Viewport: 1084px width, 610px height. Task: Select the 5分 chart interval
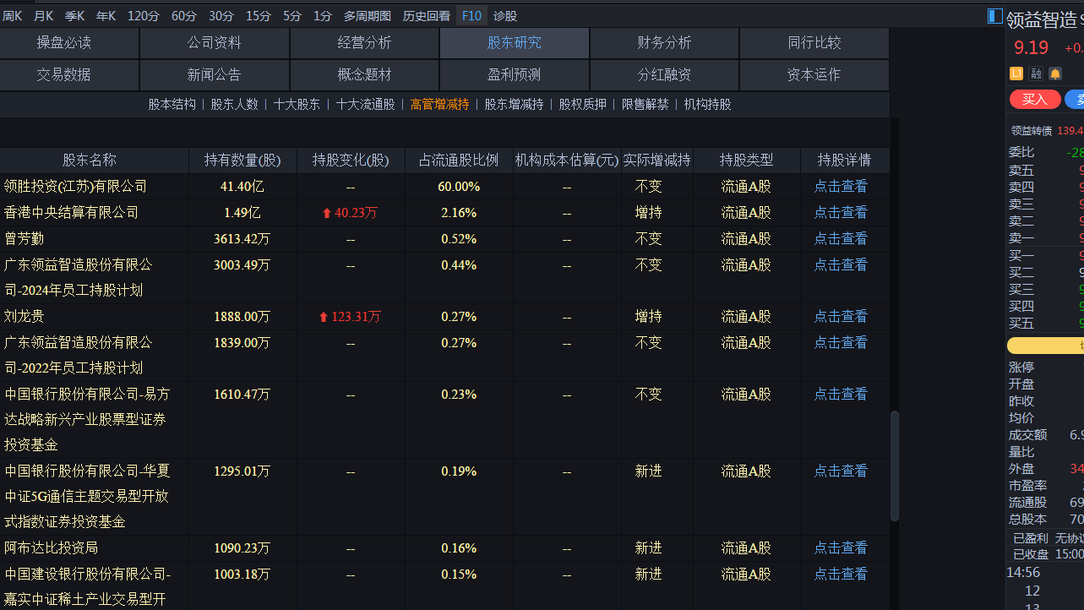(292, 16)
